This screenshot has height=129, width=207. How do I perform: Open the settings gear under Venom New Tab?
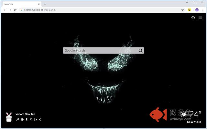(22, 119)
